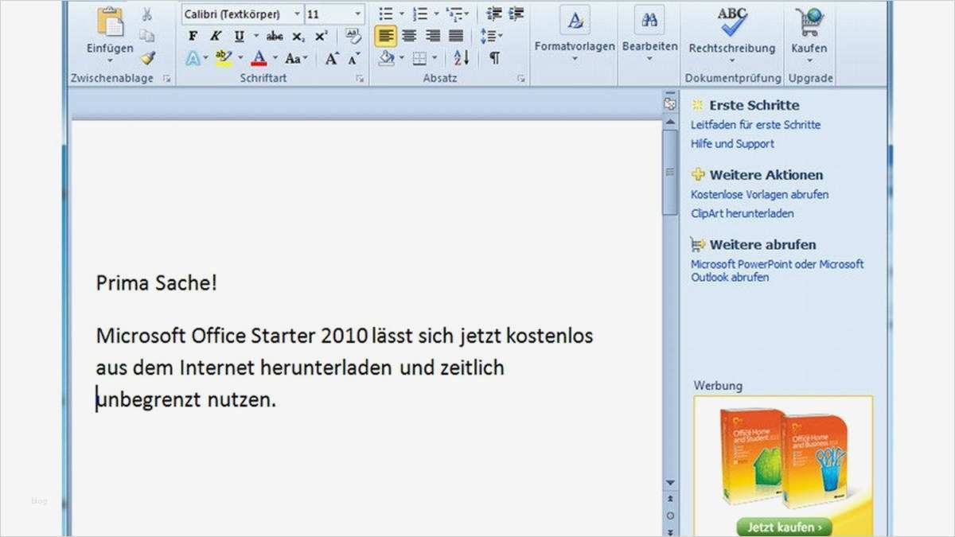955x537 pixels.
Task: Click the text highlight color icon
Action: point(224,56)
